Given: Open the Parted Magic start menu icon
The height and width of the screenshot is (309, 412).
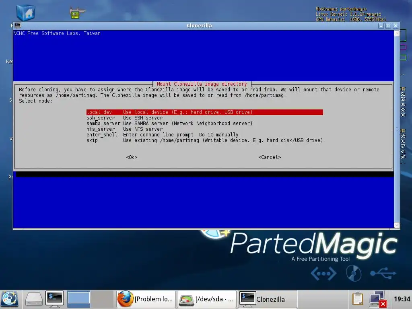Looking at the screenshot, I should click(x=10, y=299).
